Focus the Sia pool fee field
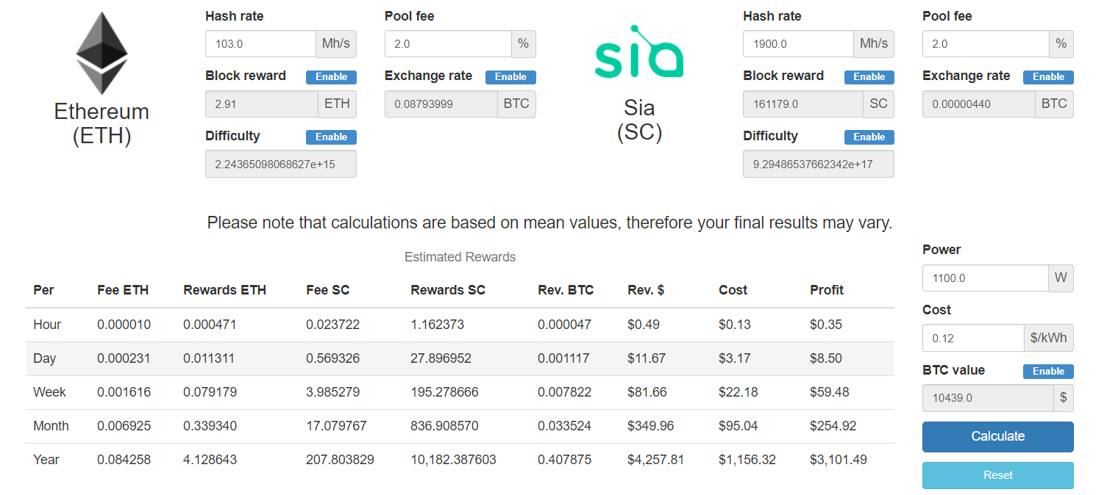Screen dimensions: 1107x495 pyautogui.click(x=986, y=44)
